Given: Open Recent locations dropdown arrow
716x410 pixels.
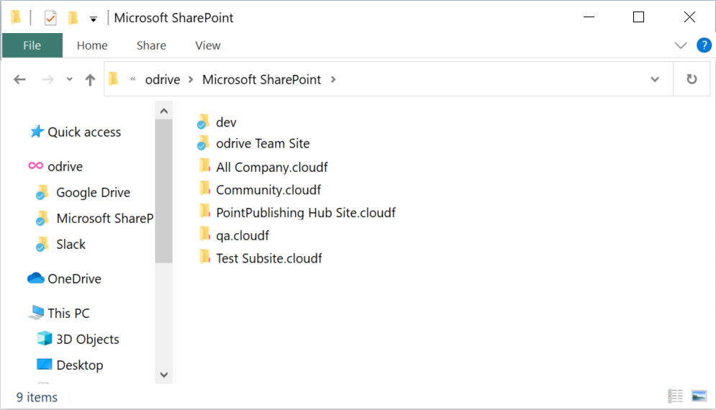Looking at the screenshot, I should 70,80.
